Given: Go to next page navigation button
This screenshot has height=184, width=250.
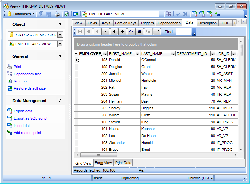Looking at the screenshot, I should (x=114, y=32).
